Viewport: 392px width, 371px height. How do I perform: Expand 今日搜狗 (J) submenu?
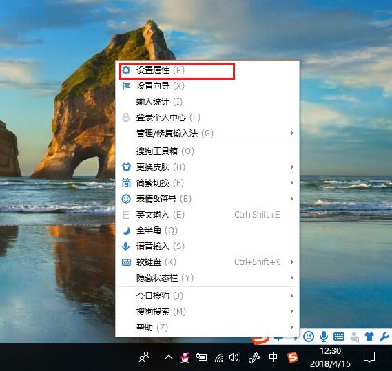(207, 296)
